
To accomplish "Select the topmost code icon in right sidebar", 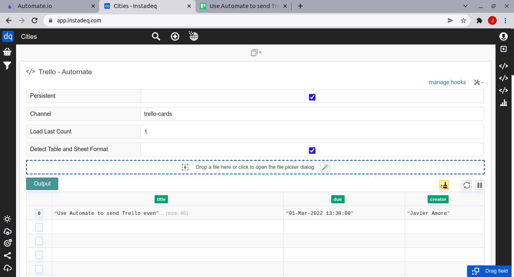I will pyautogui.click(x=504, y=66).
